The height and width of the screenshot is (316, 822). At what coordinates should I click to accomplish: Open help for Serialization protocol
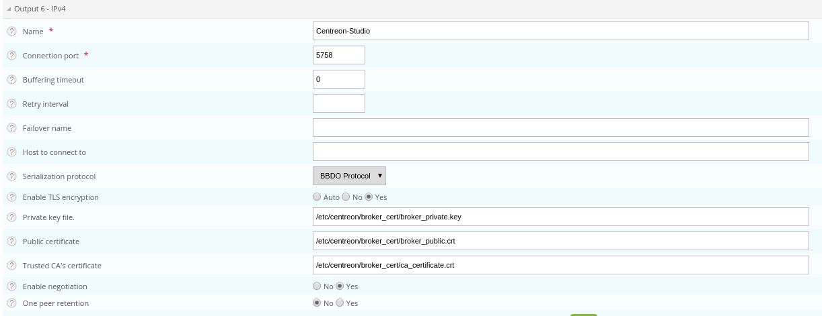pos(11,176)
